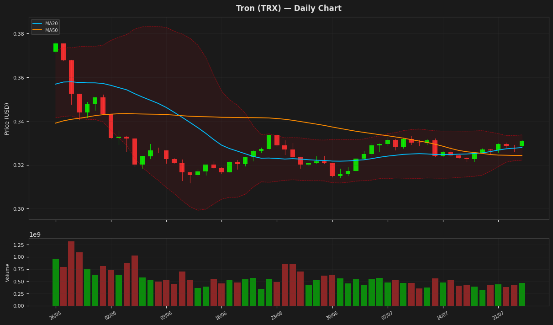
Task: Click the 23/06 date label
Action: click(x=277, y=315)
